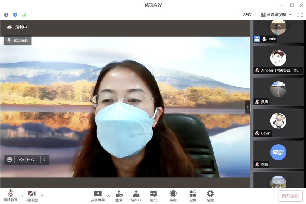Click the meeting info icon
Viewport: 306px width, 204px height.
(6, 15)
